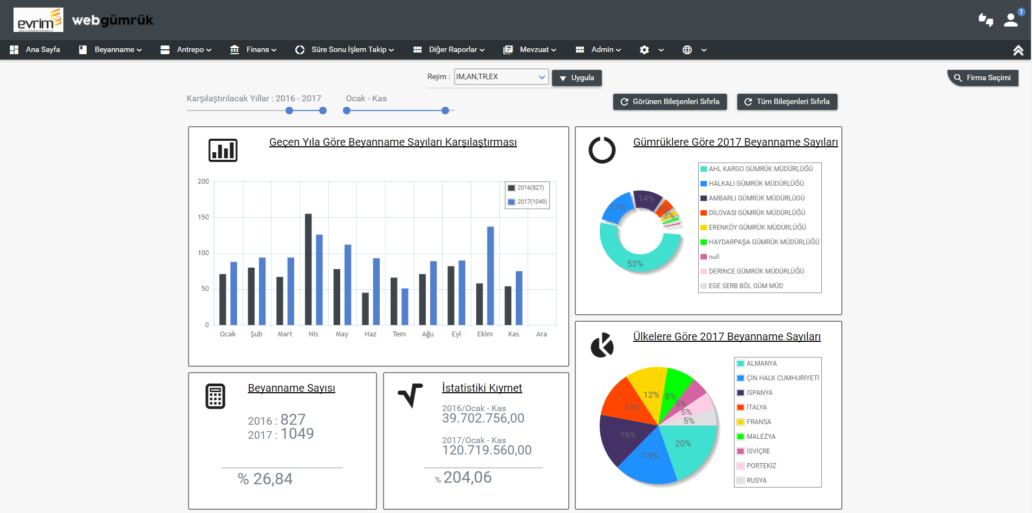Expand the Beyanname menu chevron
1032x513 pixels.
139,50
